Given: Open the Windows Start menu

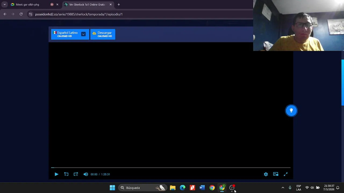Looking at the screenshot, I should pyautogui.click(x=112, y=188).
